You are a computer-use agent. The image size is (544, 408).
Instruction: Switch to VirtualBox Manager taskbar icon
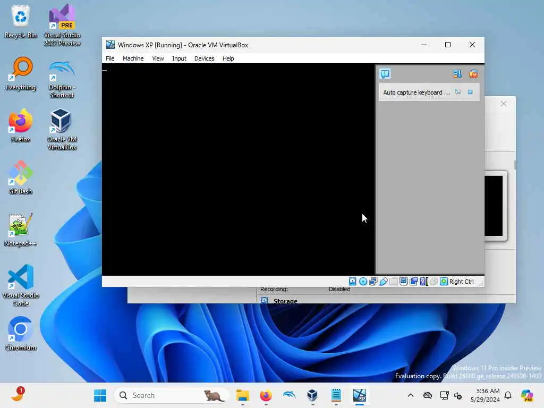point(312,395)
